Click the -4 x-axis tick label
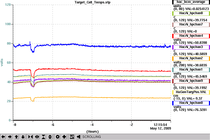The height and width of the screenshot is (140, 210). click(x=92, y=125)
